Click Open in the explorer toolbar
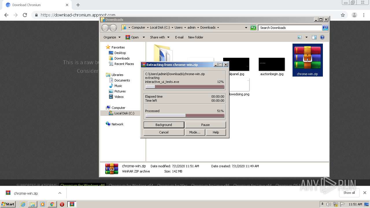 point(132,37)
